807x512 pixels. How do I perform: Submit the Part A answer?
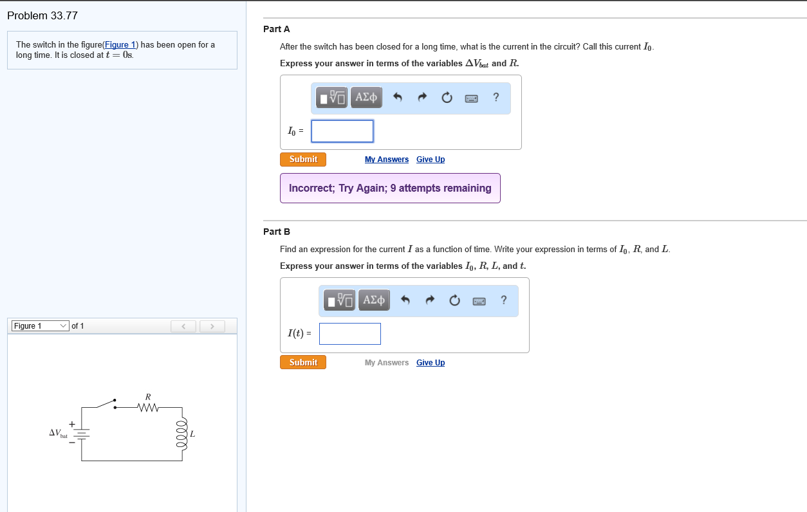(x=303, y=160)
